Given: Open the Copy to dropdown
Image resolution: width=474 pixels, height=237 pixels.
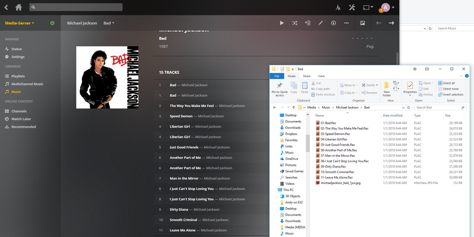Looking at the screenshot, I should pyautogui.click(x=349, y=93).
